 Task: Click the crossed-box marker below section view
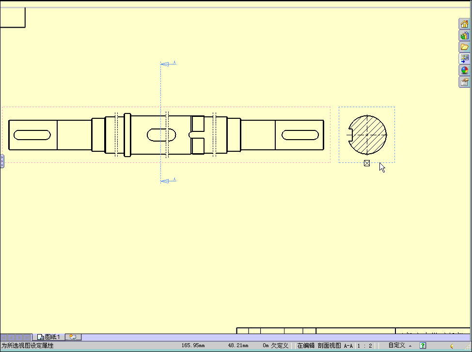tap(367, 163)
